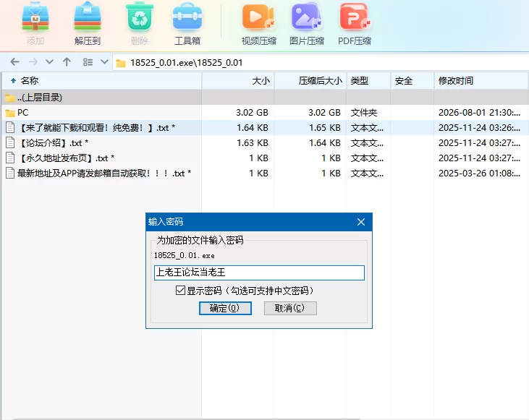The width and height of the screenshot is (529, 420).
Task: Click the bottom horizontal scrollbar
Action: (x=185, y=419)
